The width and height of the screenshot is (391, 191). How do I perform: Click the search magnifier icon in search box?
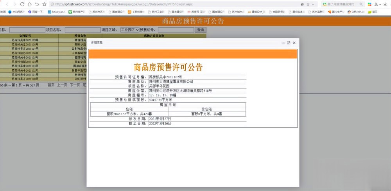point(361,4)
